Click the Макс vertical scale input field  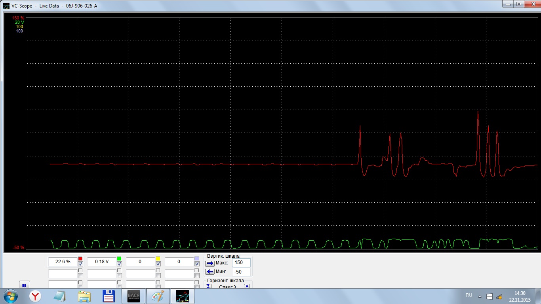click(x=241, y=263)
